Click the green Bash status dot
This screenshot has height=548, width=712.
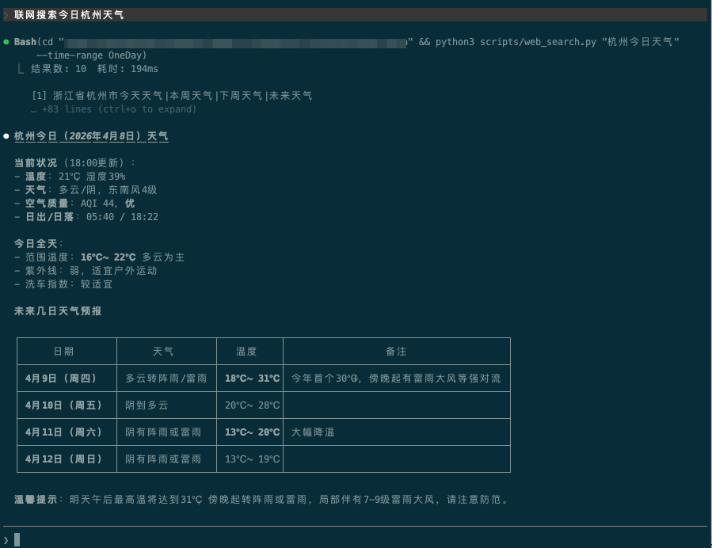point(6,42)
